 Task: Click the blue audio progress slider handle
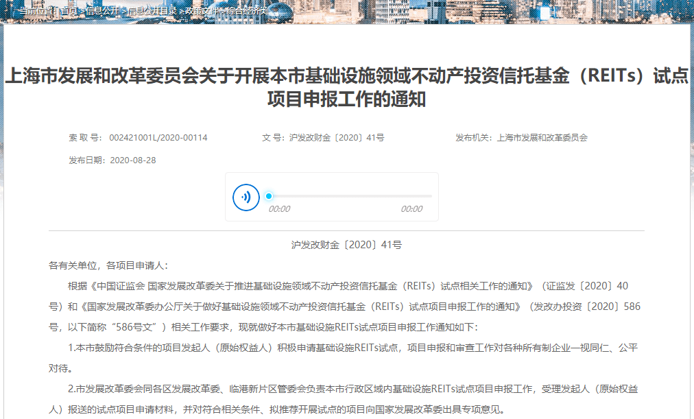click(269, 196)
